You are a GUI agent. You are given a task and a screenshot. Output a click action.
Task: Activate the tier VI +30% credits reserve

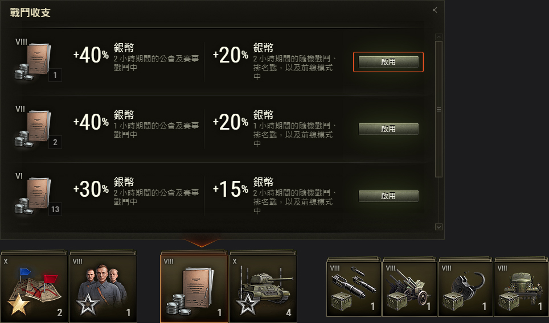pyautogui.click(x=388, y=196)
